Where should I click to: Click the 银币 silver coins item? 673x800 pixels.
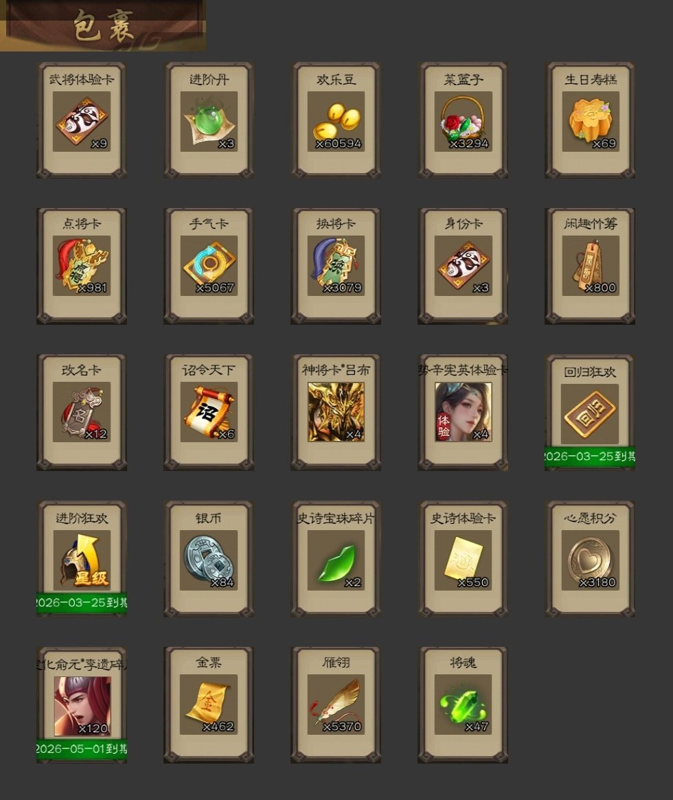pos(209,559)
